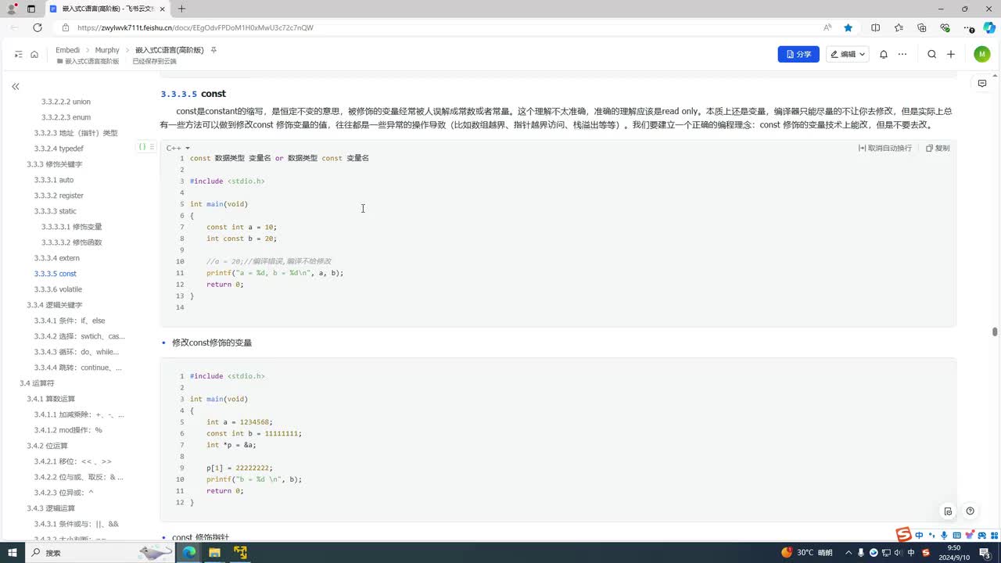The width and height of the screenshot is (1001, 563).
Task: Open a new browser tab with plus
Action: click(x=181, y=9)
